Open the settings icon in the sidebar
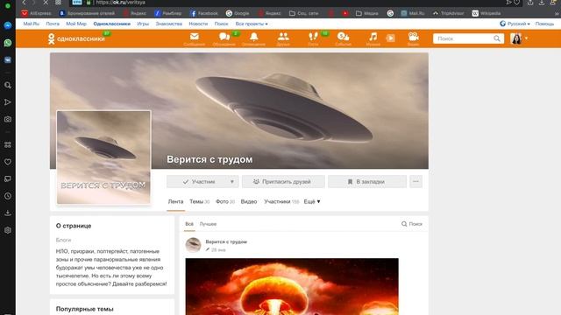Viewport: 561px width, 315px height. [8, 230]
